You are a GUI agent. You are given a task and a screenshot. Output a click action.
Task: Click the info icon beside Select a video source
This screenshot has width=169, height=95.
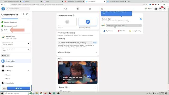point(73,16)
